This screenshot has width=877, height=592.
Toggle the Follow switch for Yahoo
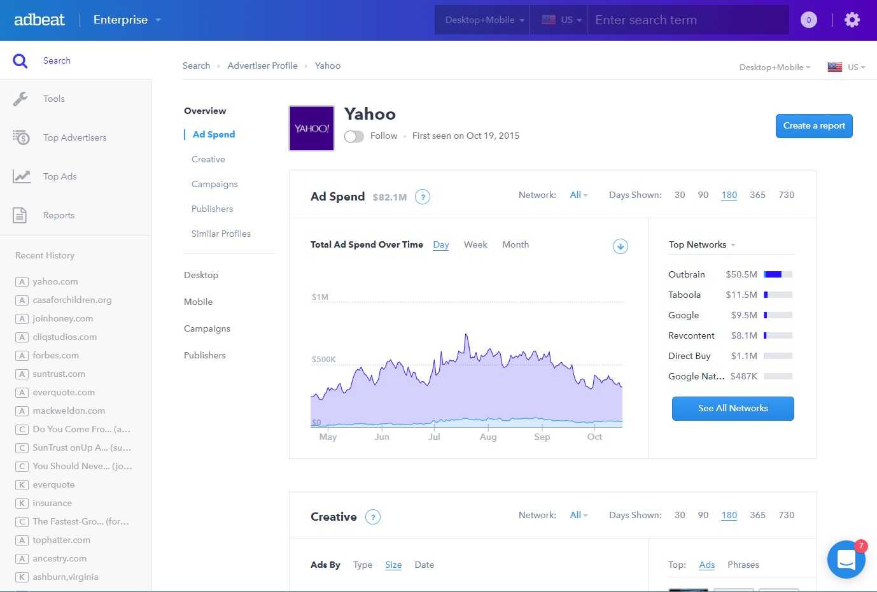tap(354, 136)
